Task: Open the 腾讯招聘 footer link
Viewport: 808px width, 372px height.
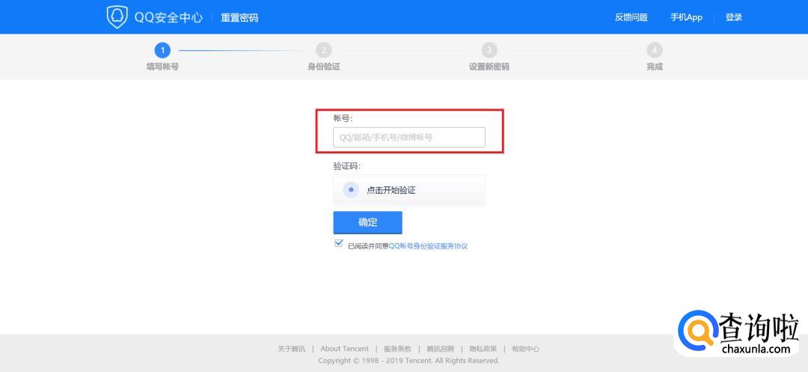Action: coord(441,349)
